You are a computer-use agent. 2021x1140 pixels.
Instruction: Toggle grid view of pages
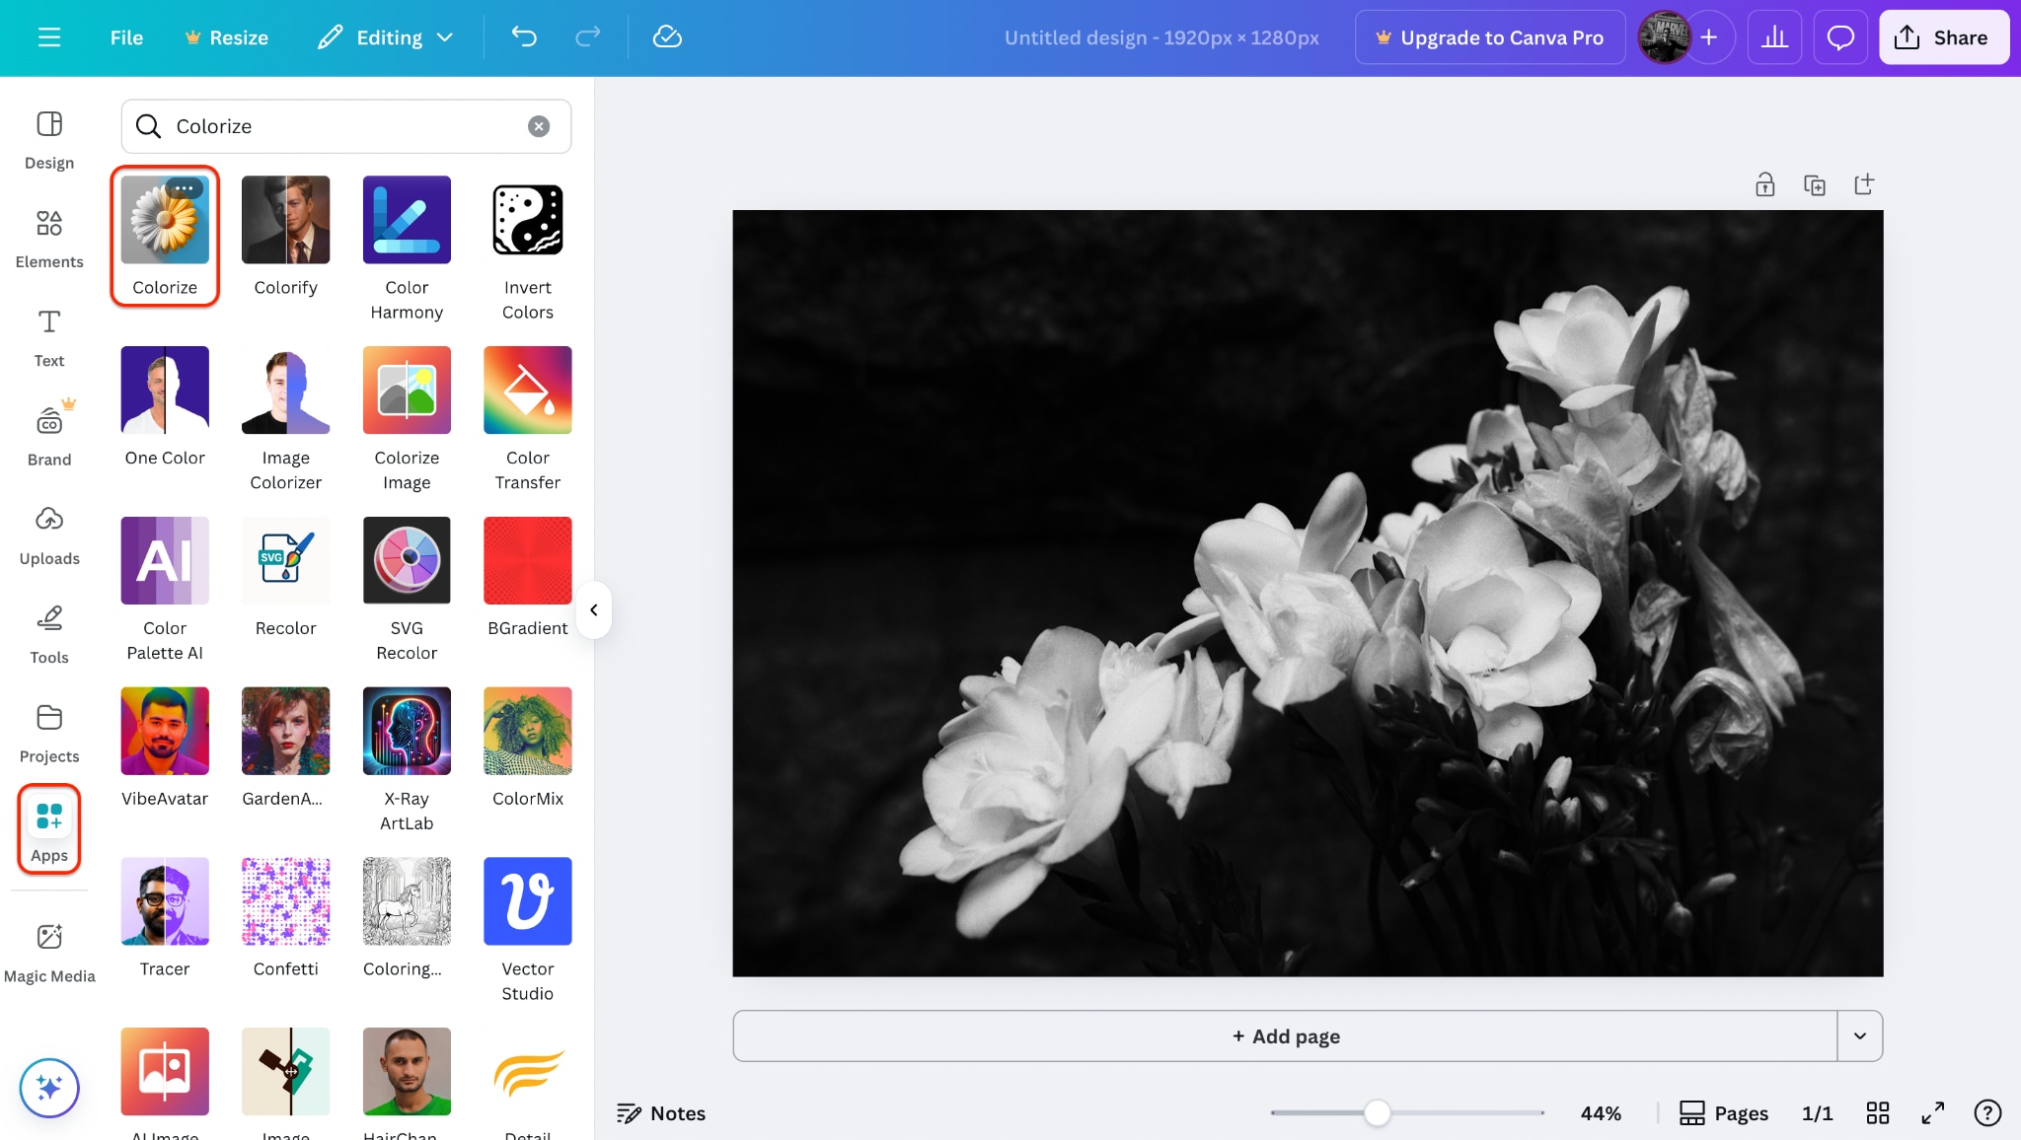tap(1877, 1112)
